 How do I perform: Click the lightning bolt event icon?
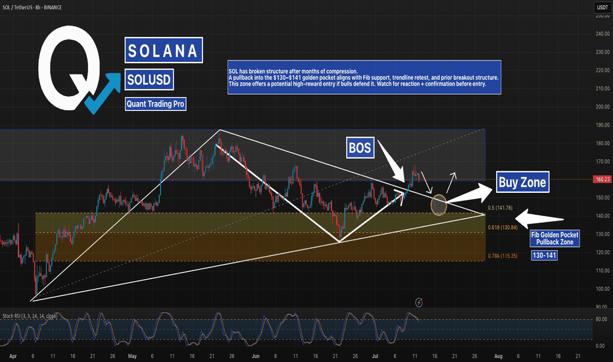tap(419, 302)
